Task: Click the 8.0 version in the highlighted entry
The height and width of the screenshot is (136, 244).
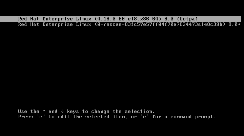Action: click(x=169, y=19)
